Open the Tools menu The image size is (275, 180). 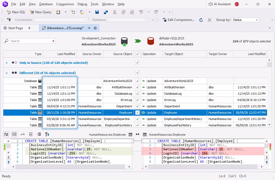(95, 4)
